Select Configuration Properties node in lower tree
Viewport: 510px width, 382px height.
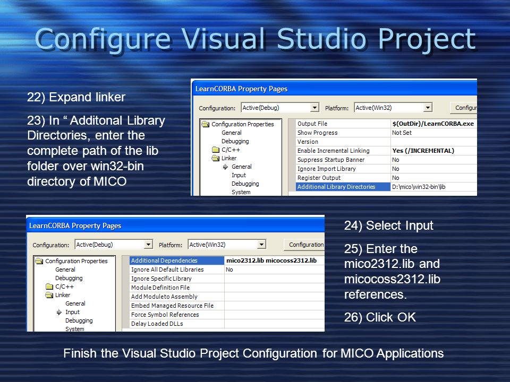[x=76, y=261]
